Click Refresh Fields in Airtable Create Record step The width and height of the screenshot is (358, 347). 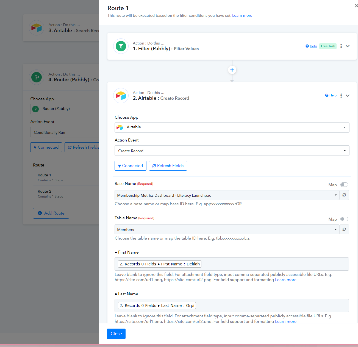tap(168, 166)
